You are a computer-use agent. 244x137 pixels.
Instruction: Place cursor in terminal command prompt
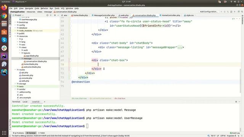87,126
